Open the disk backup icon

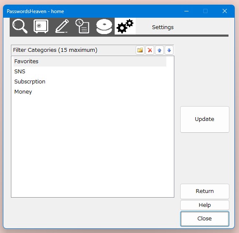pos(104,27)
